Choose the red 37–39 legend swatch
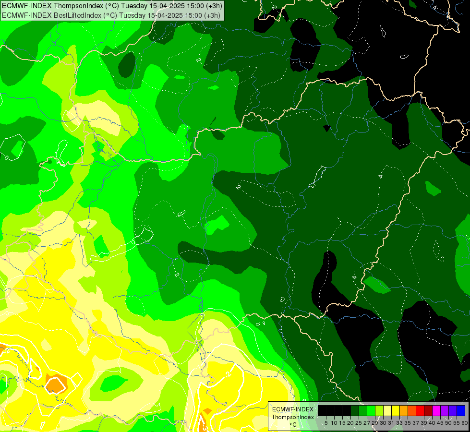470x432 pixels. tap(420, 410)
